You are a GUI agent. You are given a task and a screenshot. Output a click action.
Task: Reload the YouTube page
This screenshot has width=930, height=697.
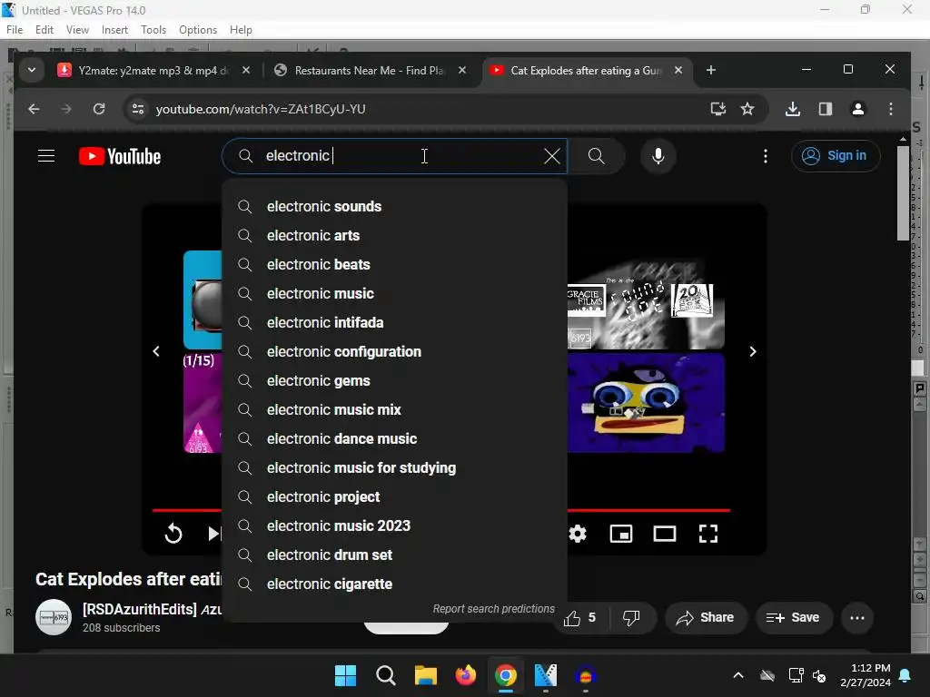[99, 109]
